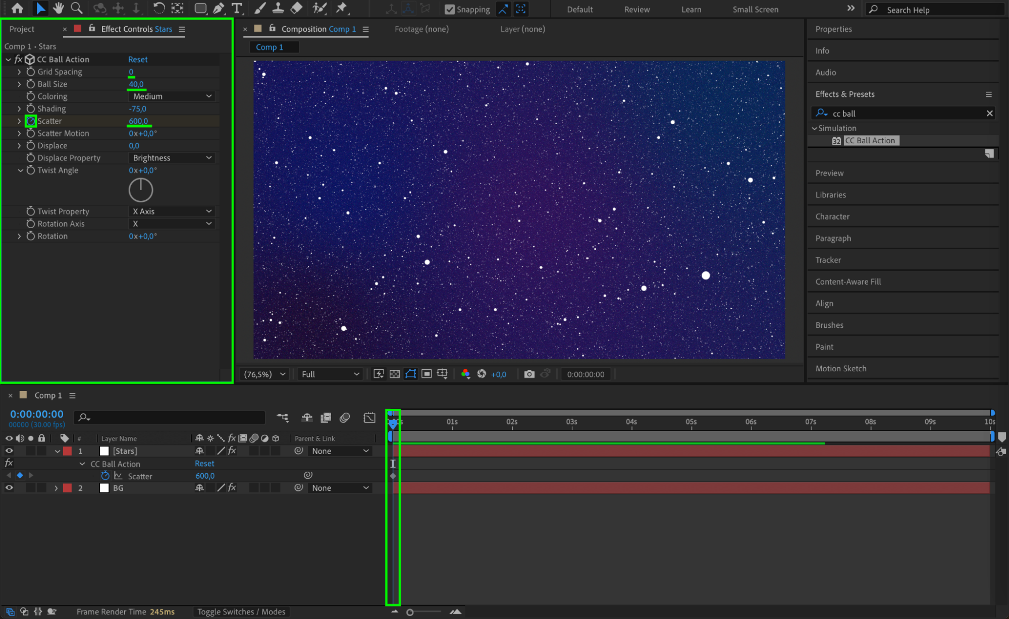Select the Hand tool in toolbar

tap(59, 8)
